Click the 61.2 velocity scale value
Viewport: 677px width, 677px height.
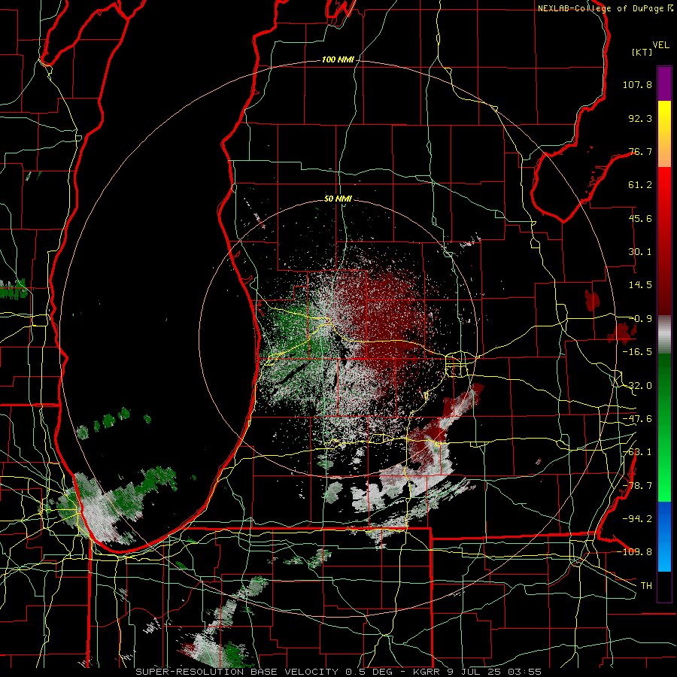640,185
